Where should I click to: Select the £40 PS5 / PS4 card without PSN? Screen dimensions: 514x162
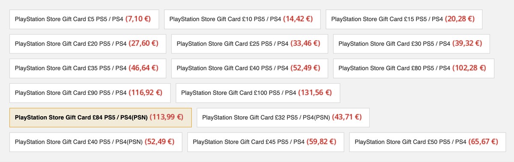tap(250, 68)
